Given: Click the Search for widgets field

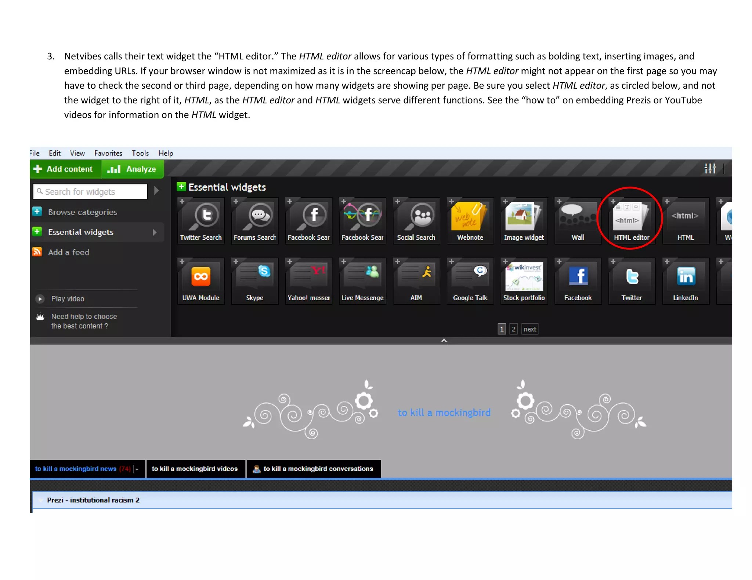Looking at the screenshot, I should pyautogui.click(x=90, y=191).
